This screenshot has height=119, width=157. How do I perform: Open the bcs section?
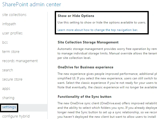(5, 42)
